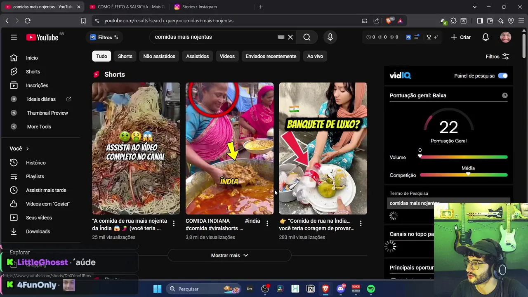The image size is (528, 297).
Task: Click the Criar button
Action: 461,37
